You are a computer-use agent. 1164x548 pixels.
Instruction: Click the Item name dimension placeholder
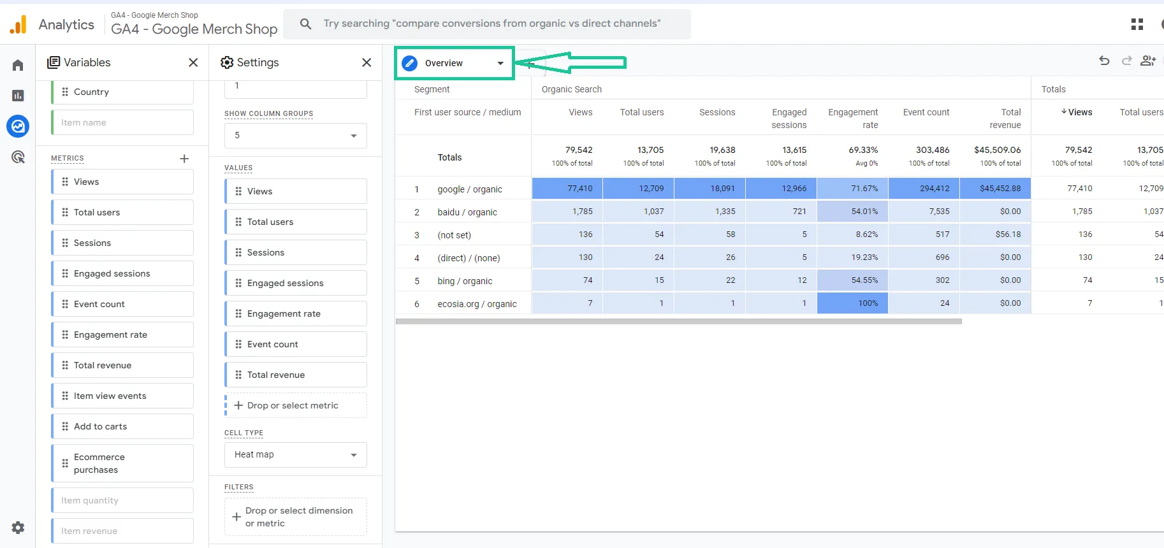pyautogui.click(x=122, y=122)
